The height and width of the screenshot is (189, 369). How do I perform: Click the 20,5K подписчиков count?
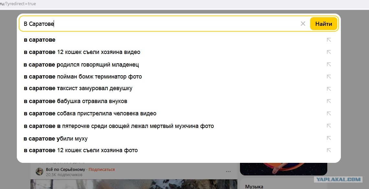[x=64, y=175]
